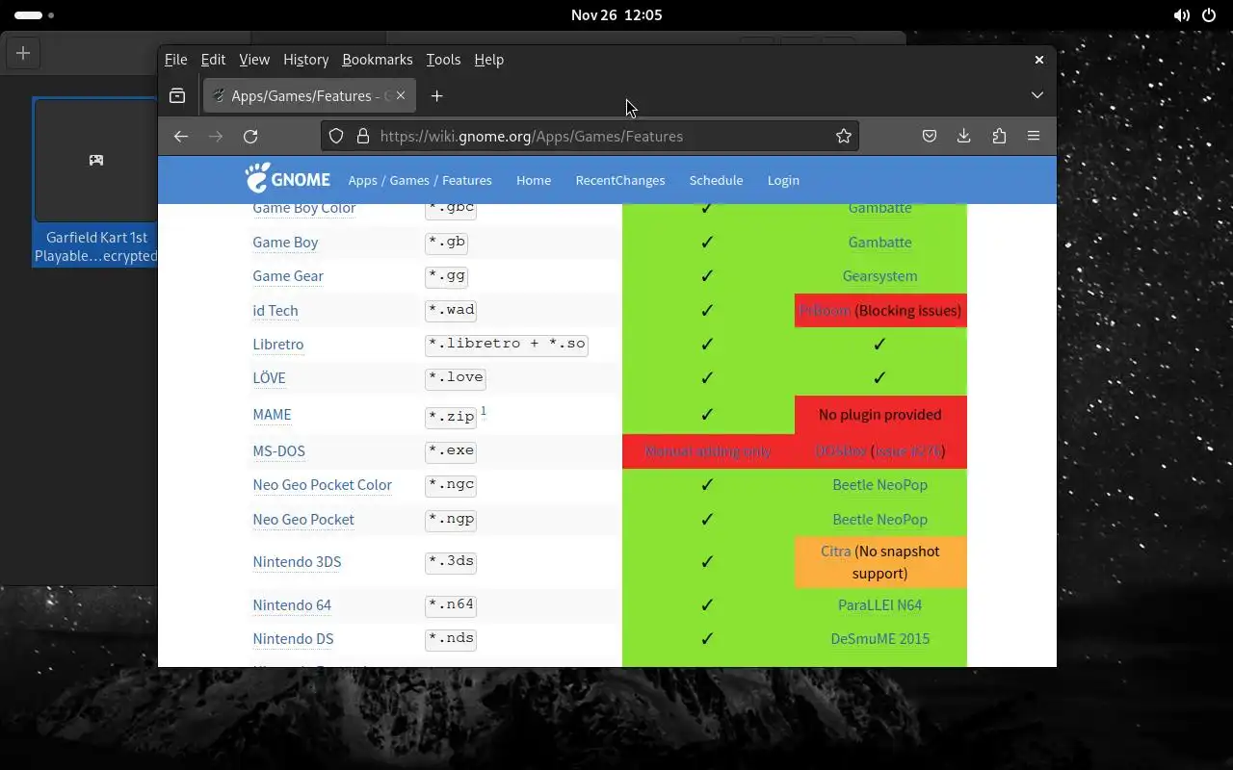1233x770 pixels.
Task: Open the Nov 26 12:05 clock menu
Action: coord(616,15)
